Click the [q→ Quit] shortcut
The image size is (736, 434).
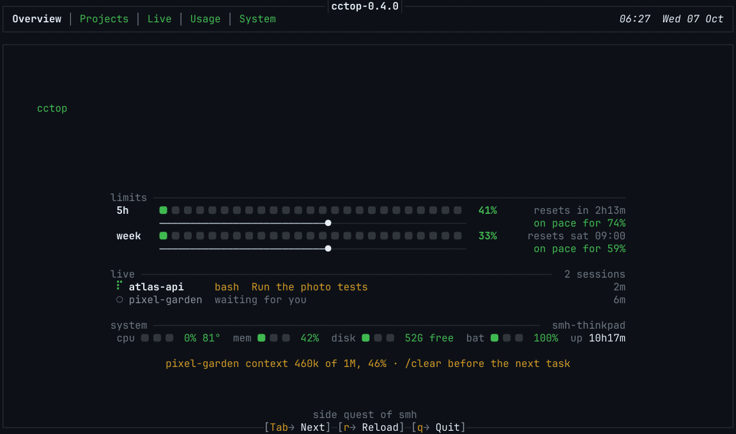438,428
